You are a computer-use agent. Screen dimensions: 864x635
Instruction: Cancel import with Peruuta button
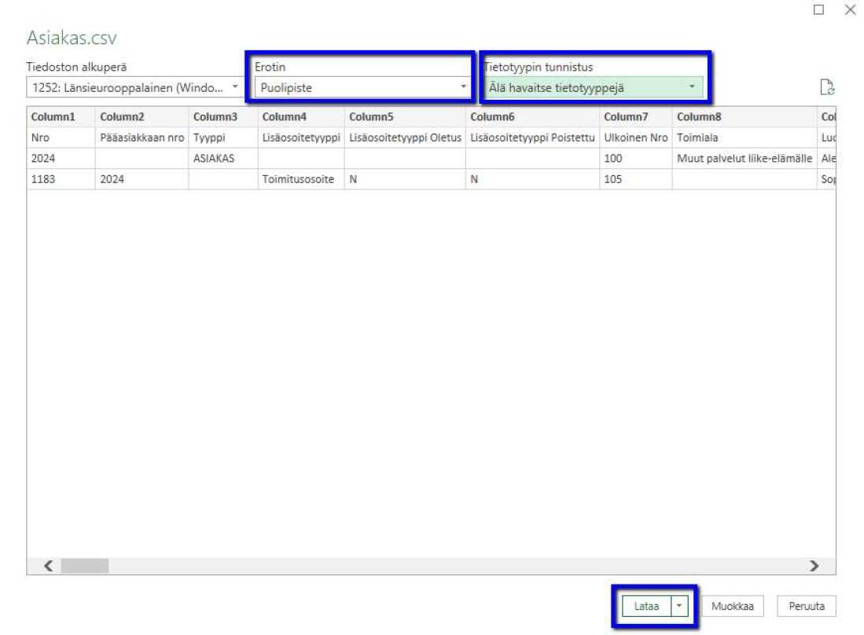[807, 607]
